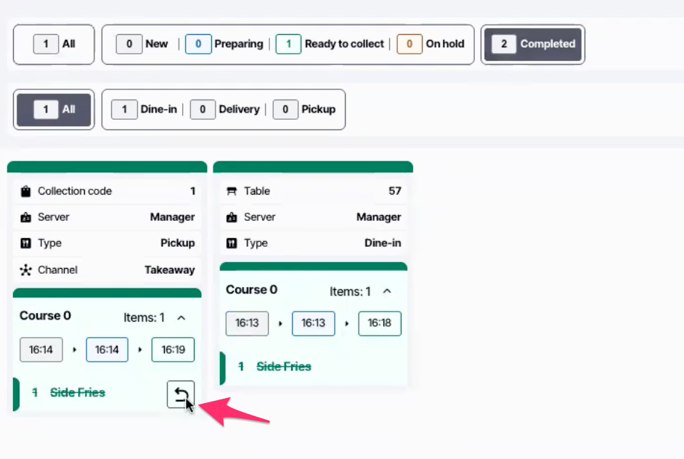Viewport: 684px width, 459px height.
Task: Click the undo arrow beside Side Fries
Action: (180, 394)
